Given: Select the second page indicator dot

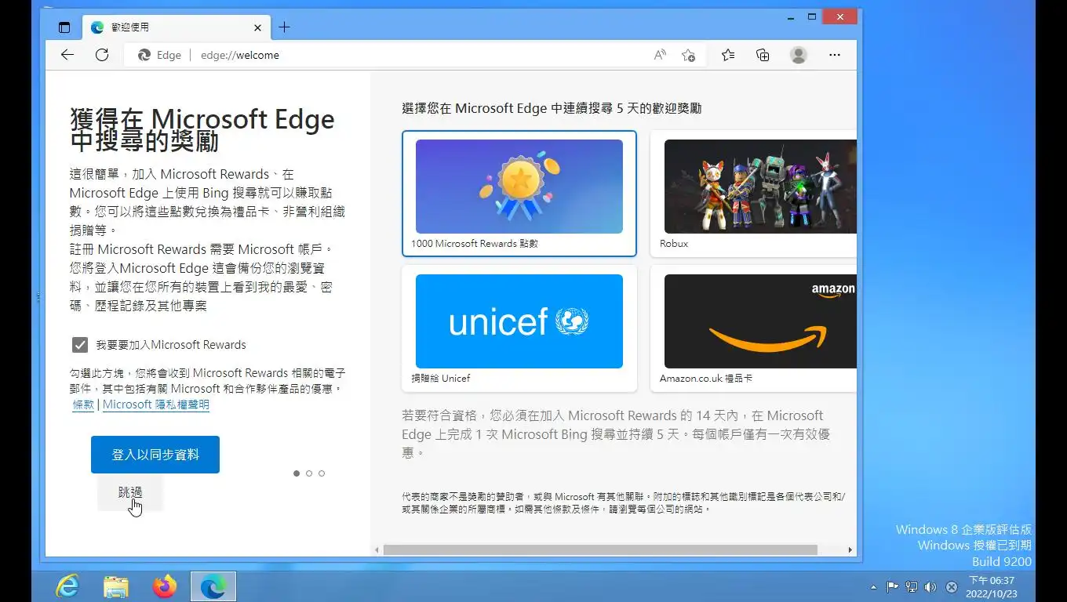Looking at the screenshot, I should tap(309, 473).
